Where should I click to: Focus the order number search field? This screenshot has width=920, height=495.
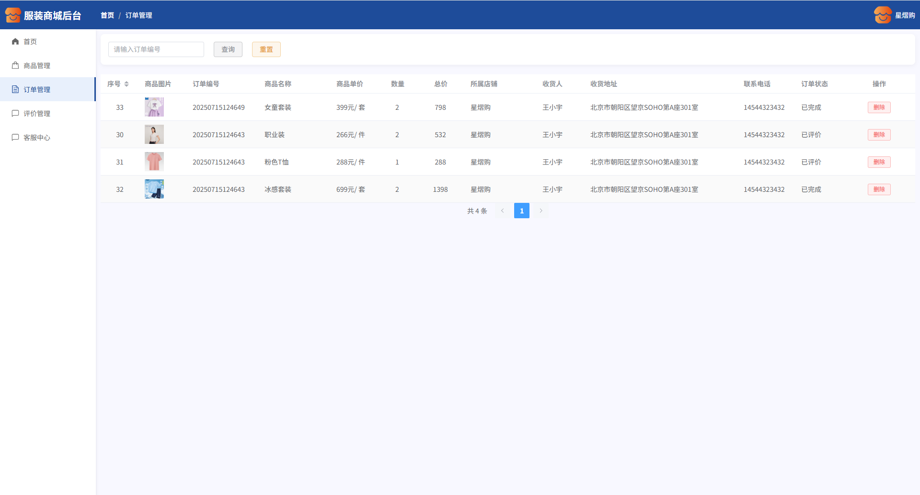pyautogui.click(x=156, y=49)
